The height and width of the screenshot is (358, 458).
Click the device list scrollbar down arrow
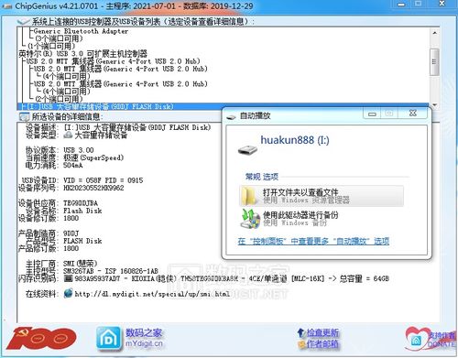435,105
